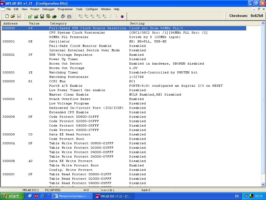The width and height of the screenshot is (266, 200).
Task: Click Table Write Protect Boot 'Enabled' setting
Action: [x=136, y=165]
